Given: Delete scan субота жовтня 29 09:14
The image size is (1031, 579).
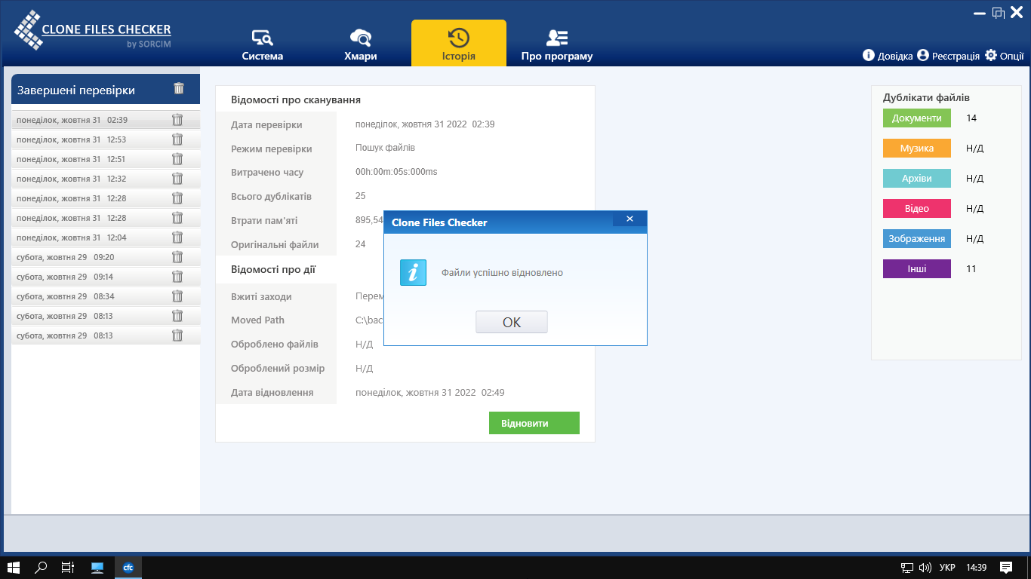Looking at the screenshot, I should [x=177, y=277].
